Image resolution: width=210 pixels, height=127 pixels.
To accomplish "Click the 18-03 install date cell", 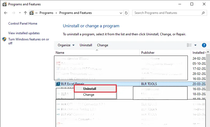I will pyautogui.click(x=199, y=94).
